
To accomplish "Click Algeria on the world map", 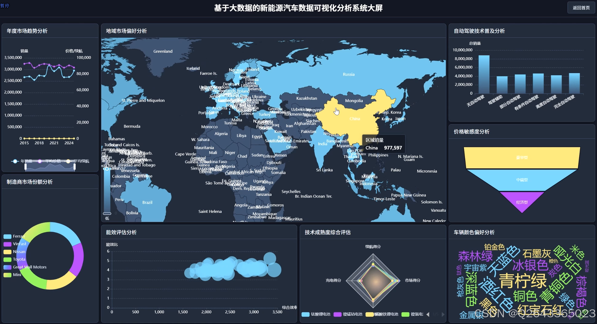I will (221, 134).
